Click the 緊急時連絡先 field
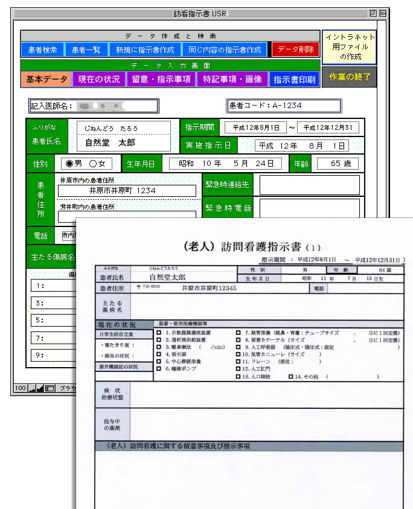This screenshot has height=509, width=413. tap(310, 185)
